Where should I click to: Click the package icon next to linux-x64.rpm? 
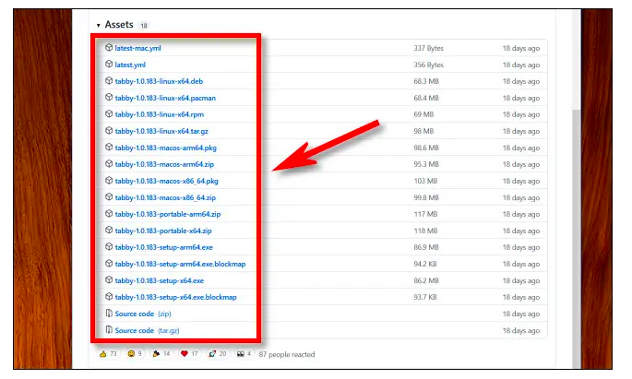[109, 114]
